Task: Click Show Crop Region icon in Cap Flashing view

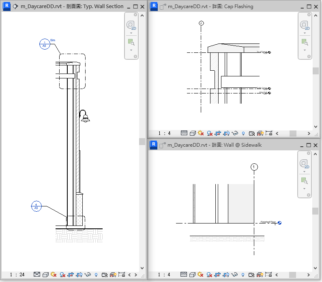Action: click(226, 133)
